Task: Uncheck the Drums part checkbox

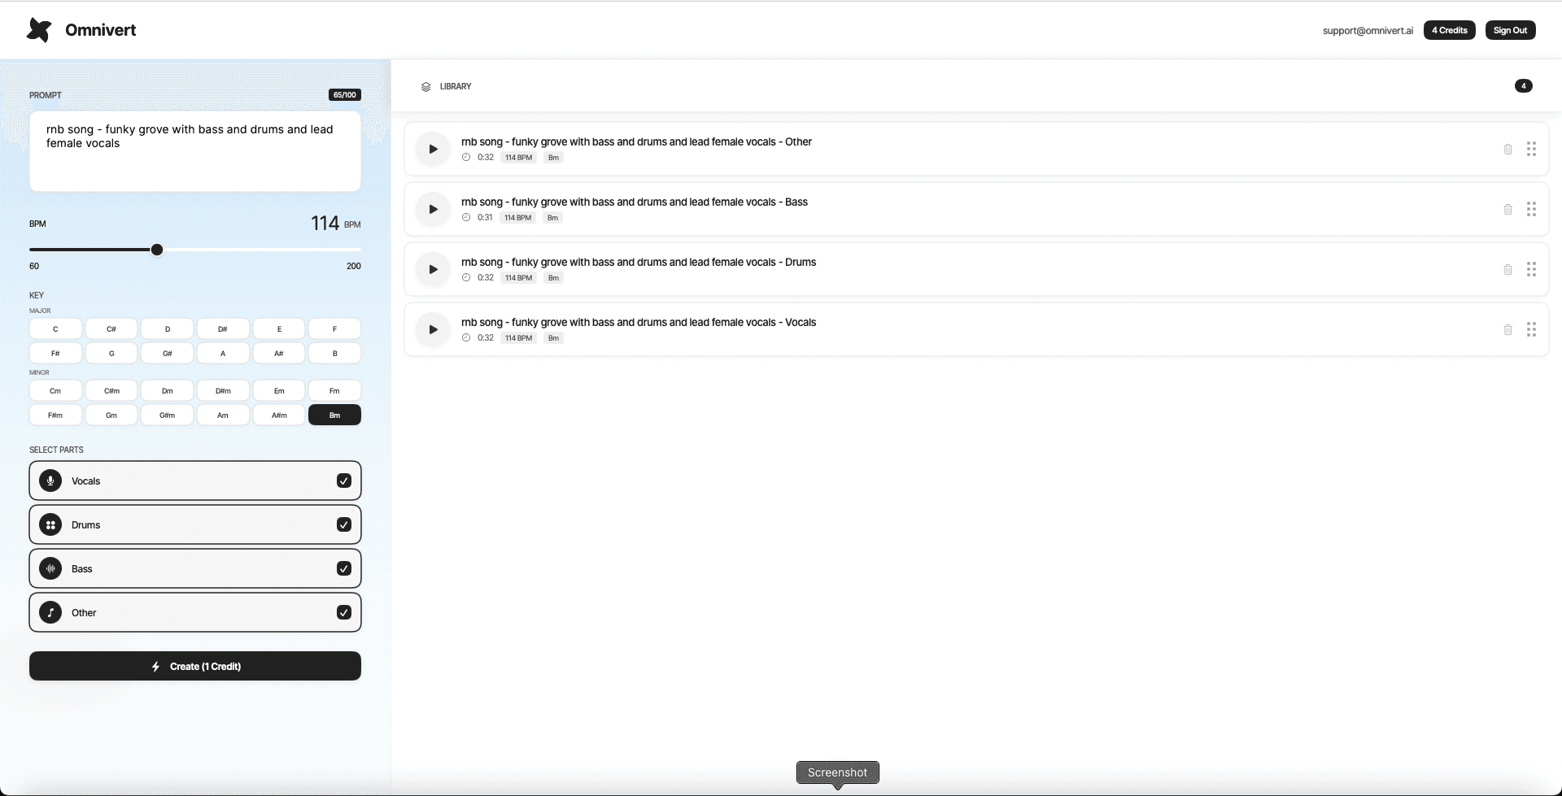Action: [x=343, y=524]
